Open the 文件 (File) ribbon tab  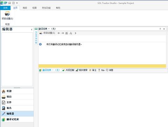[x=5, y=8]
